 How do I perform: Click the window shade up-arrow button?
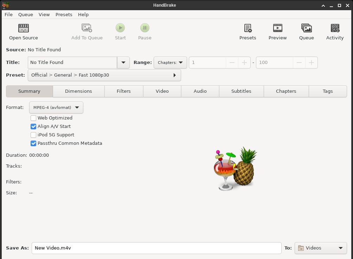(x=323, y=5)
